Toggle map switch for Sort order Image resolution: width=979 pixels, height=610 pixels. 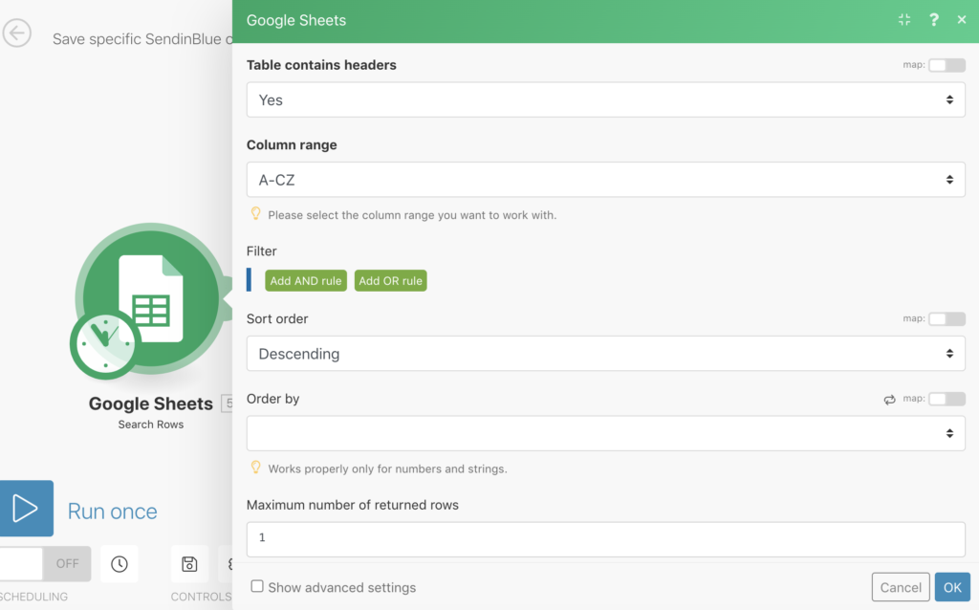(x=946, y=319)
